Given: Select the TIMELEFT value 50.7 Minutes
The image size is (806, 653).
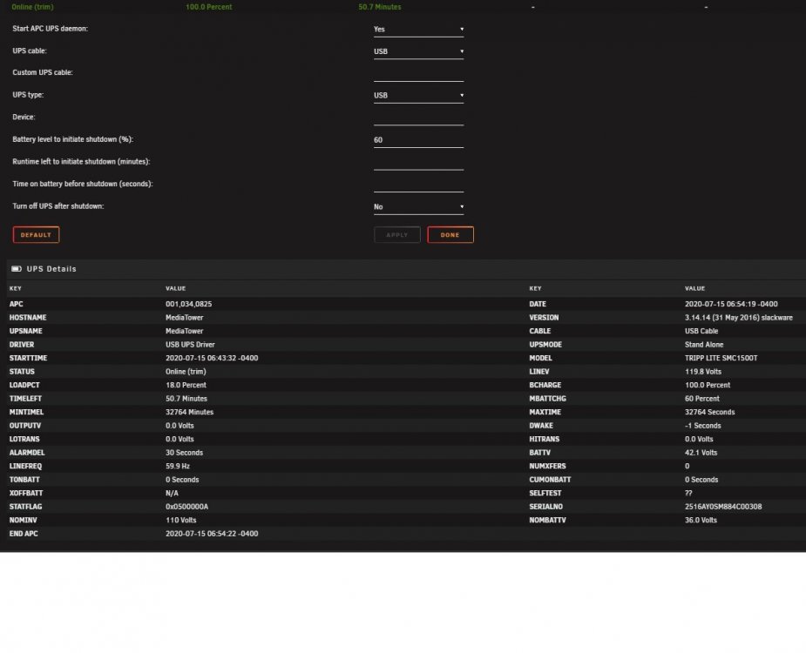Looking at the screenshot, I should (186, 398).
